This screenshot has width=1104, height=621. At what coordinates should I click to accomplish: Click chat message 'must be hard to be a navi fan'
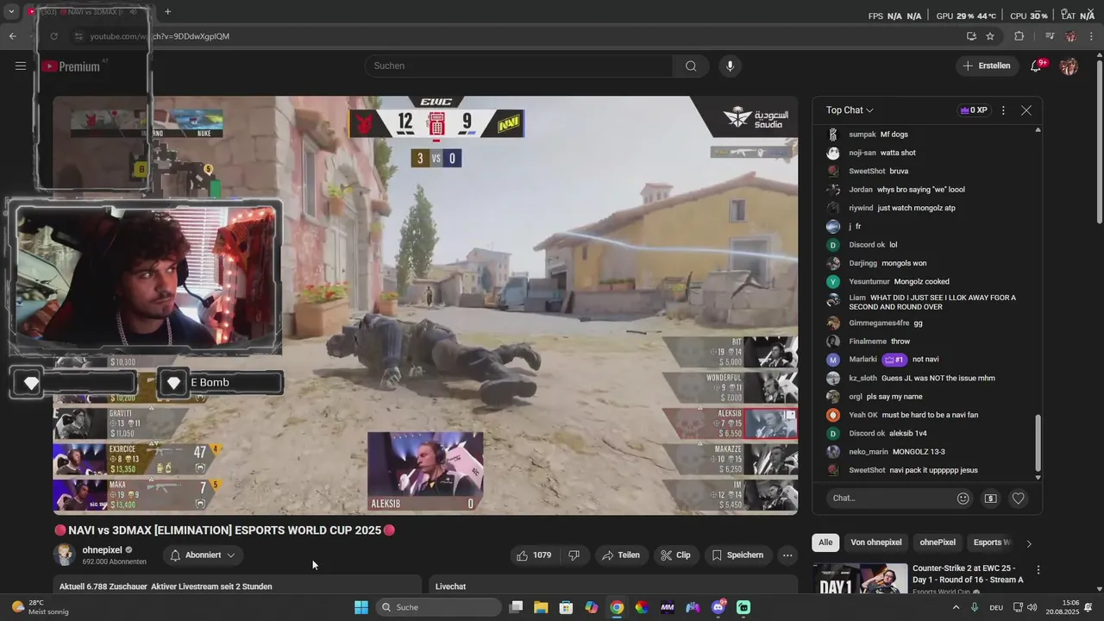click(x=930, y=415)
